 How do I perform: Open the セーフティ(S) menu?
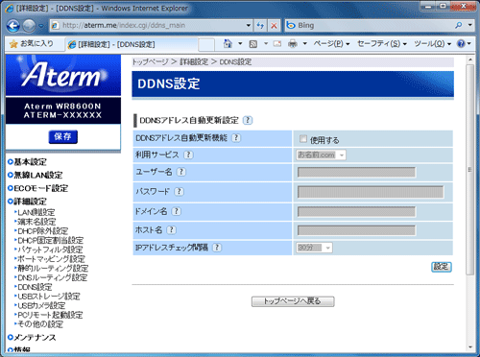pos(382,44)
